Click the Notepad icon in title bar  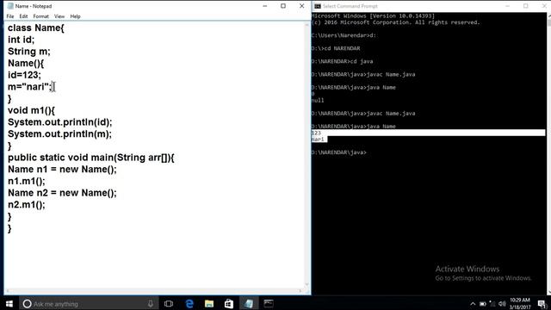click(x=10, y=6)
